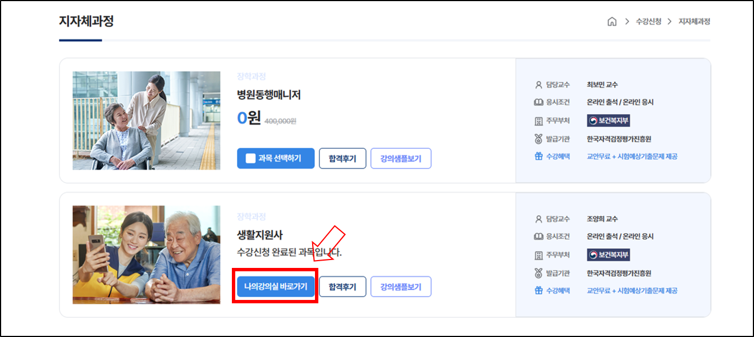Click 강의샘플보기 for 생활지원사
754x337 pixels.
pos(401,286)
